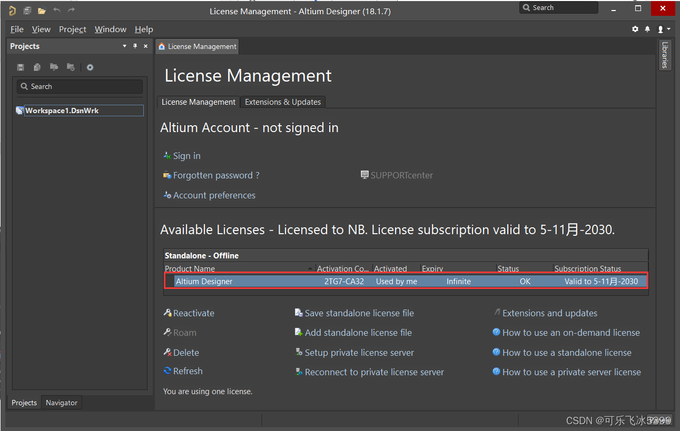This screenshot has height=431, width=680.
Task: Click the save all documents icon in title bar
Action: click(27, 11)
